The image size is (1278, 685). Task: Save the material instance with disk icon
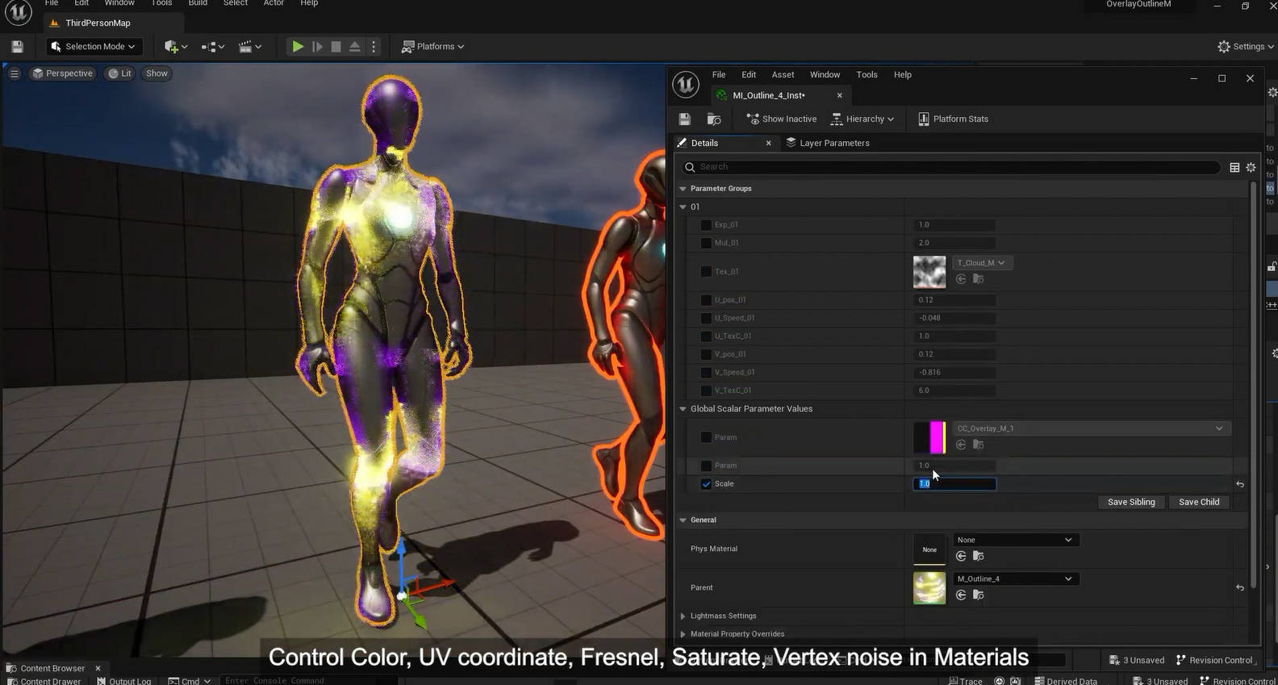point(684,119)
